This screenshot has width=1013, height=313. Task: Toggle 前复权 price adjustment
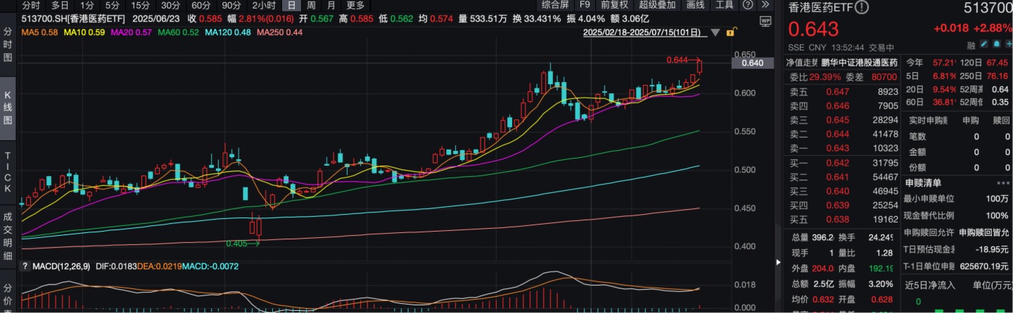(x=614, y=5)
